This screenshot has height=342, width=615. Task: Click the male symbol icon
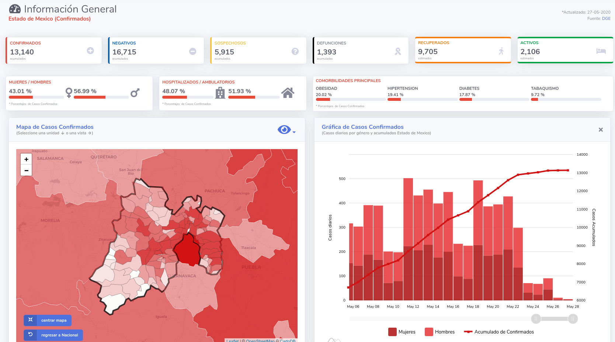(135, 93)
